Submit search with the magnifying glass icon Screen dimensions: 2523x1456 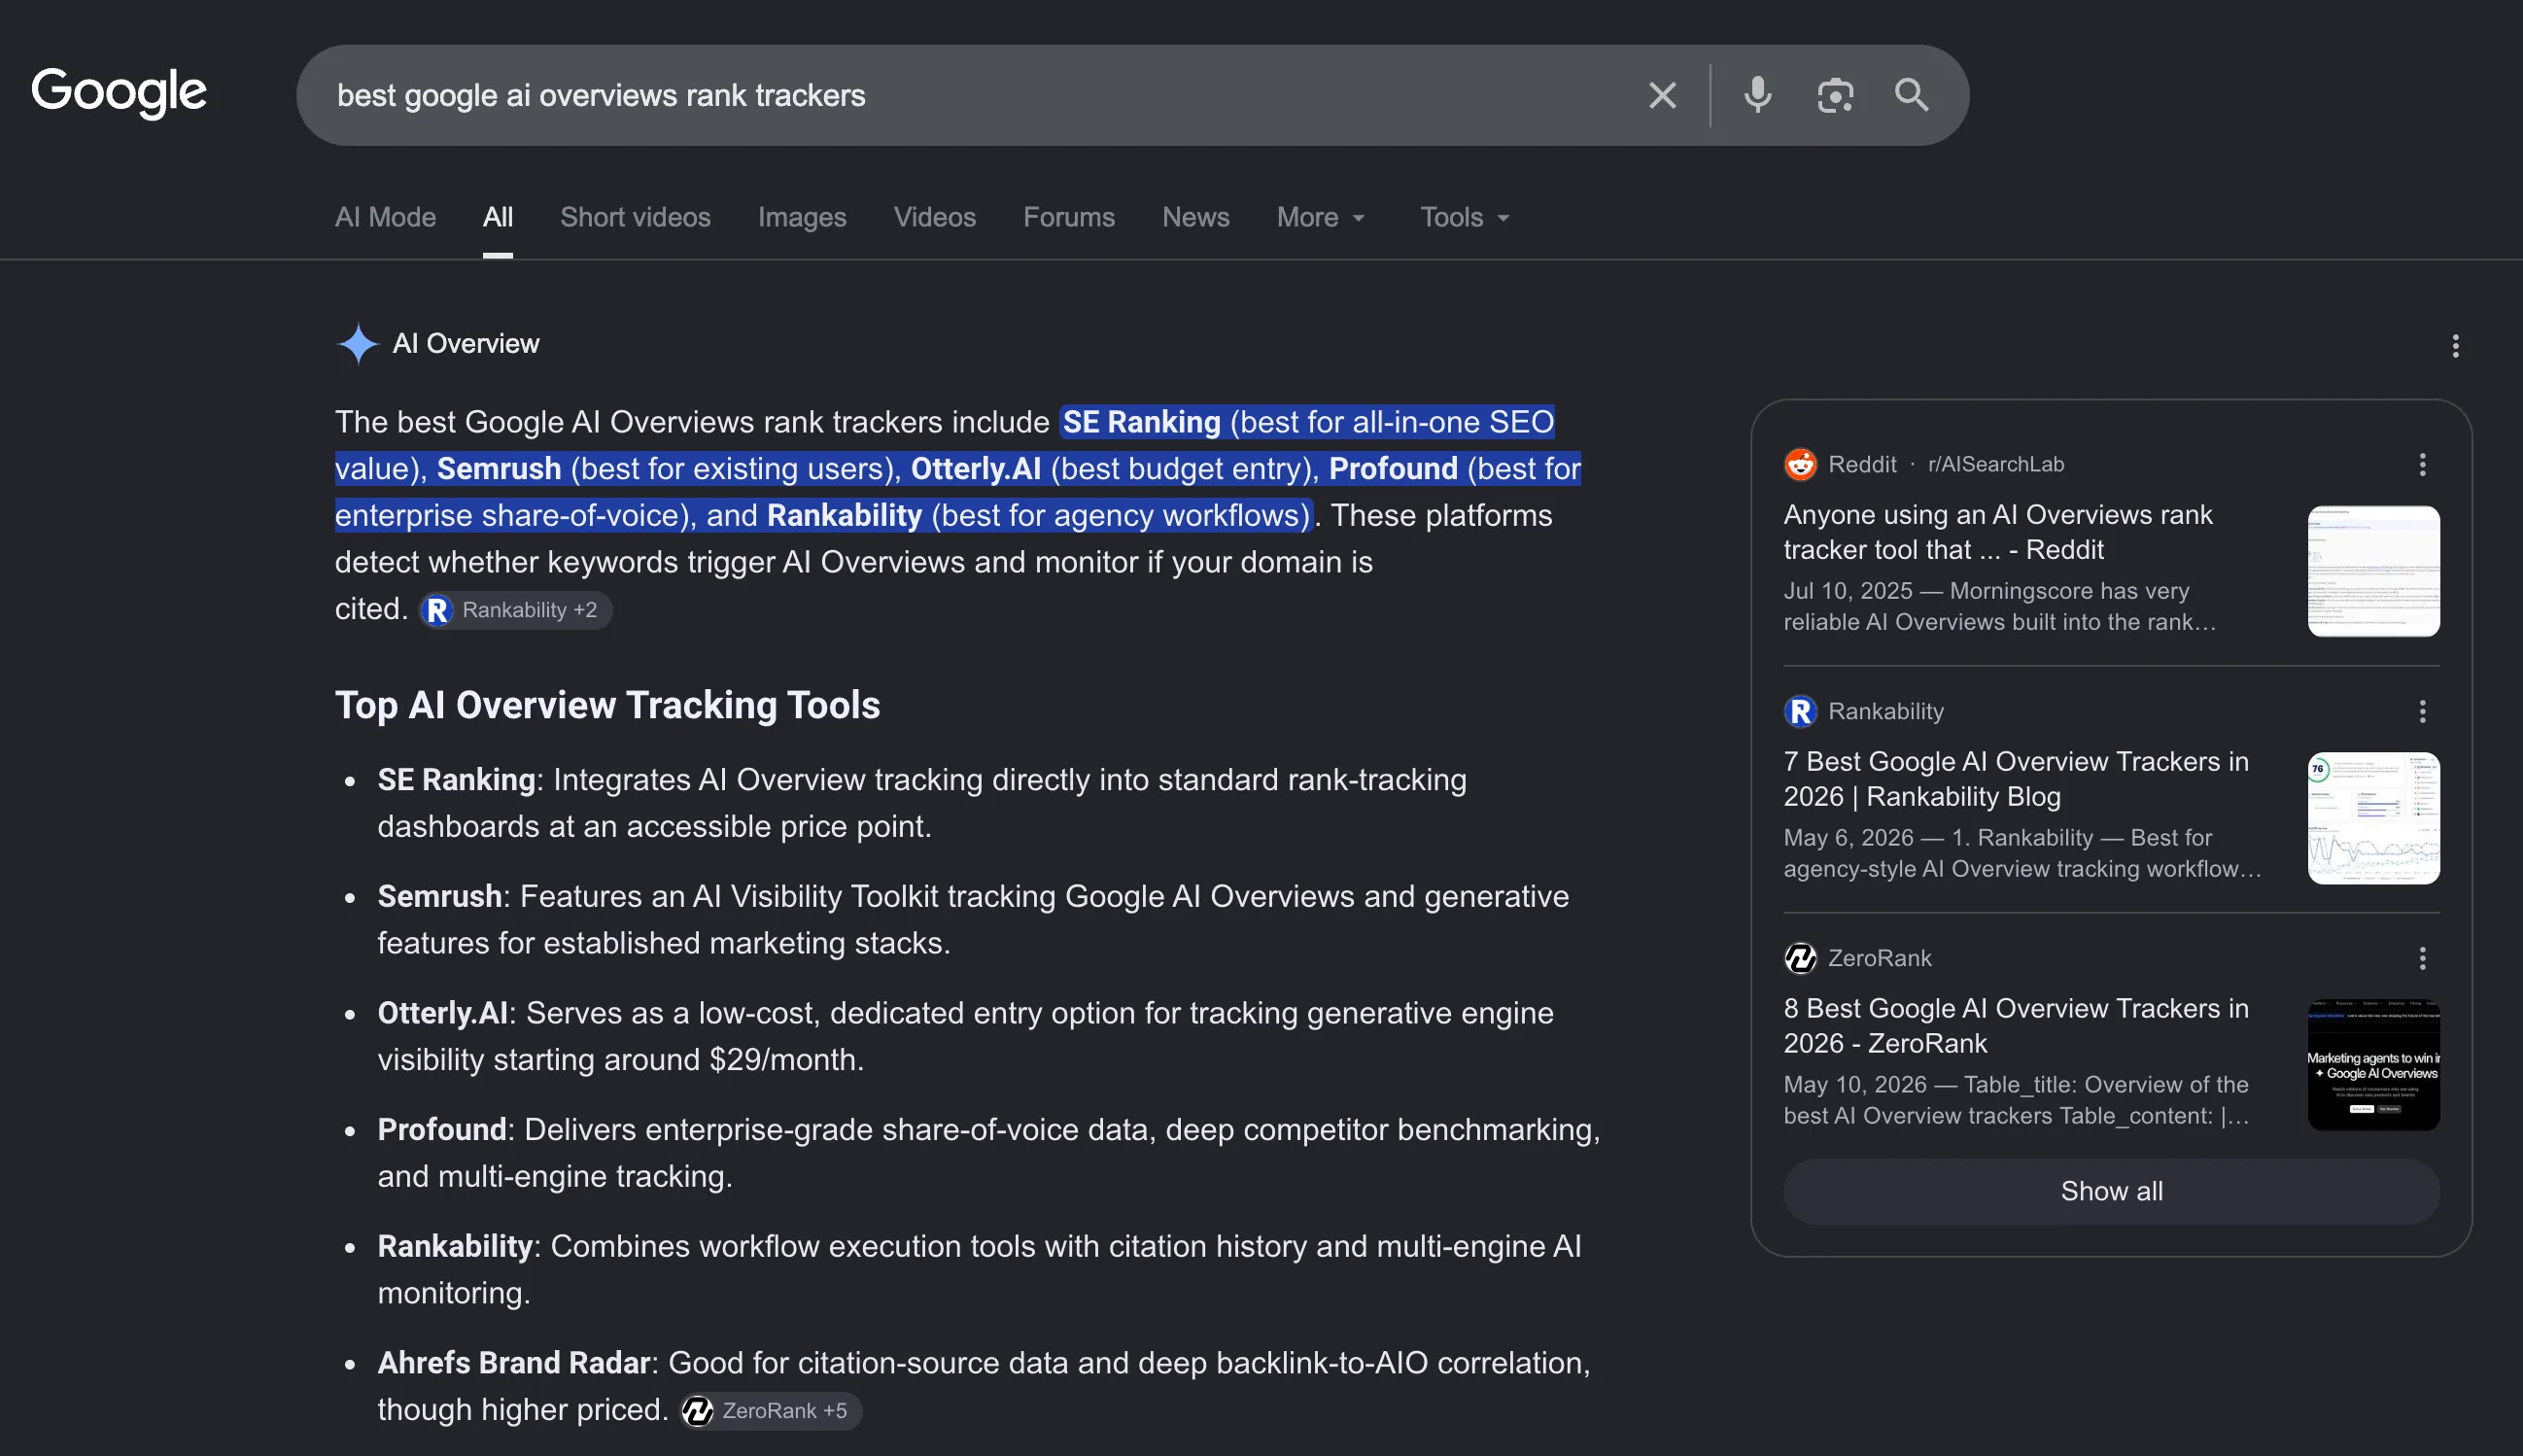(1913, 95)
